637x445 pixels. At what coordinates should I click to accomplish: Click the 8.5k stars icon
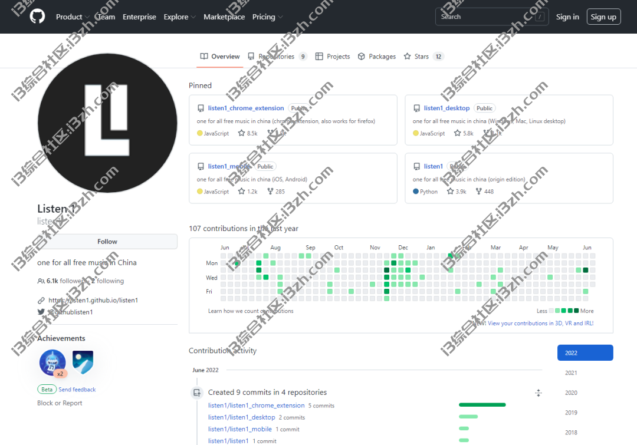tap(241, 133)
